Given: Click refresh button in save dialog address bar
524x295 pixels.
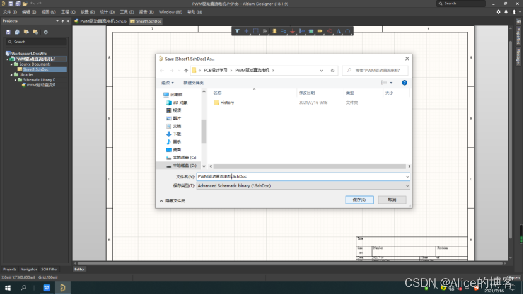Looking at the screenshot, I should 332,71.
